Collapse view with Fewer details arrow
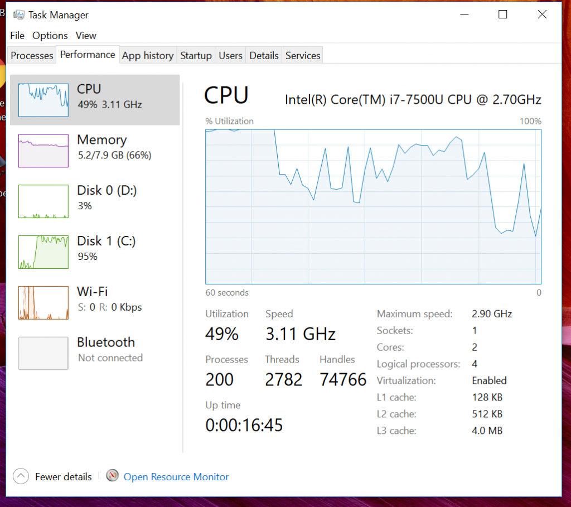The width and height of the screenshot is (571, 507). coord(21,476)
